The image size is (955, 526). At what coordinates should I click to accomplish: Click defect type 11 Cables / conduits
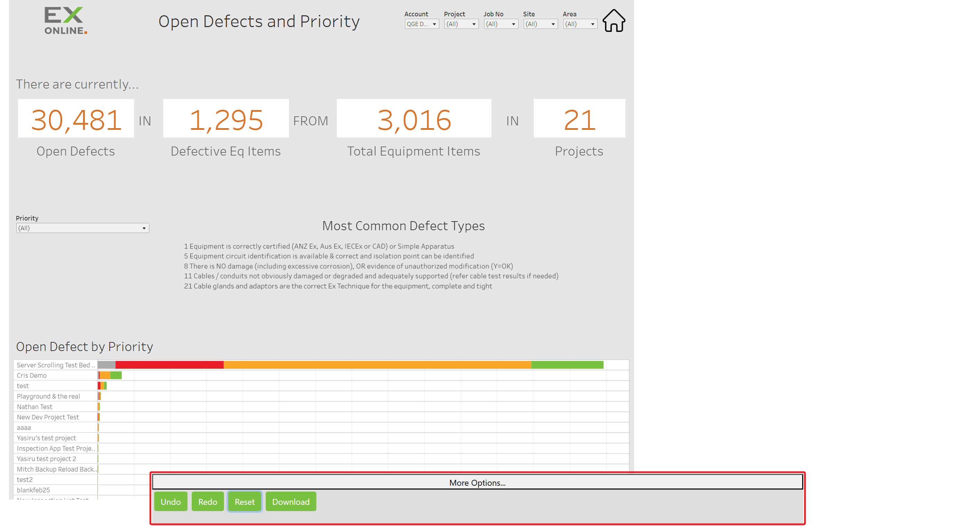point(371,275)
